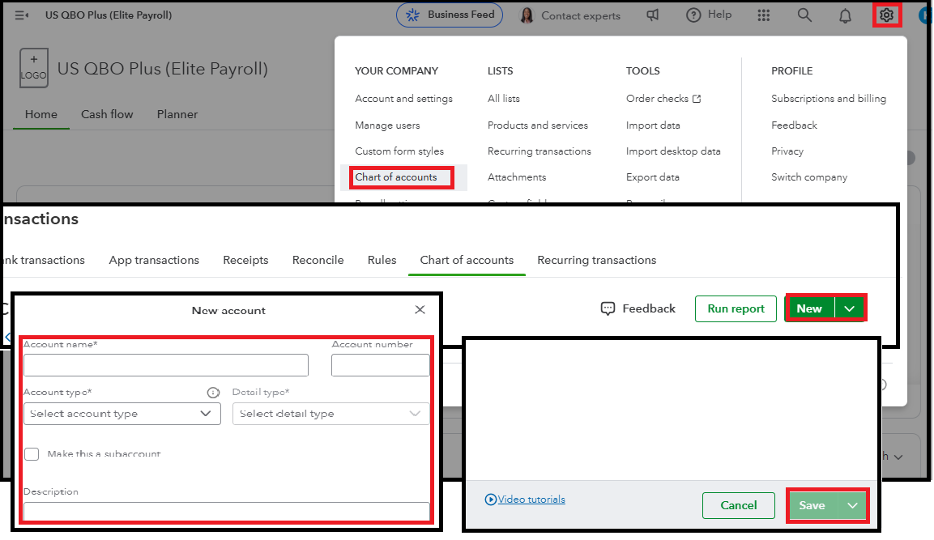Click the external link icon beside Order checks
934x540 pixels.
coord(697,99)
